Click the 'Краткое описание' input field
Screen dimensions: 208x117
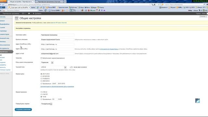[x=57, y=40]
